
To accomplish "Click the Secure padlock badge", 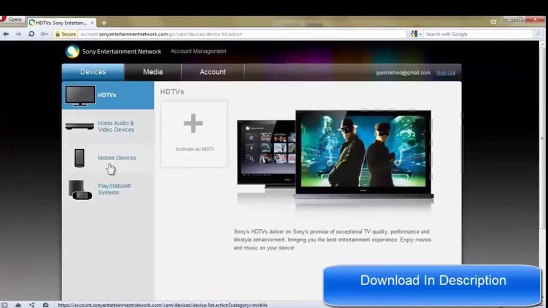I will point(66,34).
